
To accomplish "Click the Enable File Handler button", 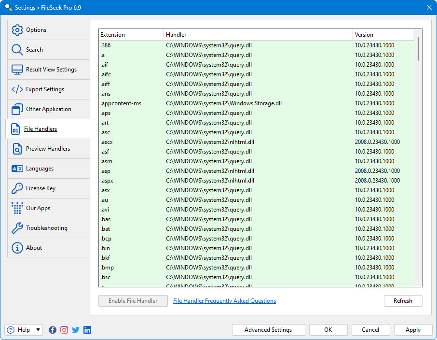I will point(133,301).
